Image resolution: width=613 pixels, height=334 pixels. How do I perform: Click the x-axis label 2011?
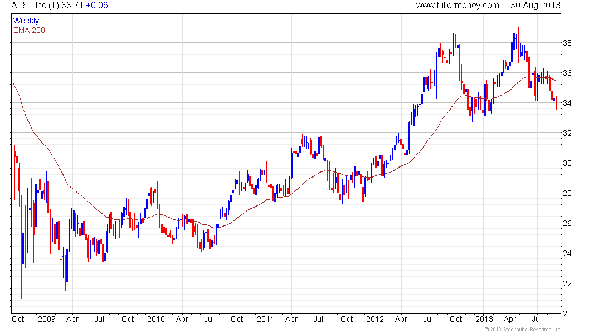tap(265, 319)
